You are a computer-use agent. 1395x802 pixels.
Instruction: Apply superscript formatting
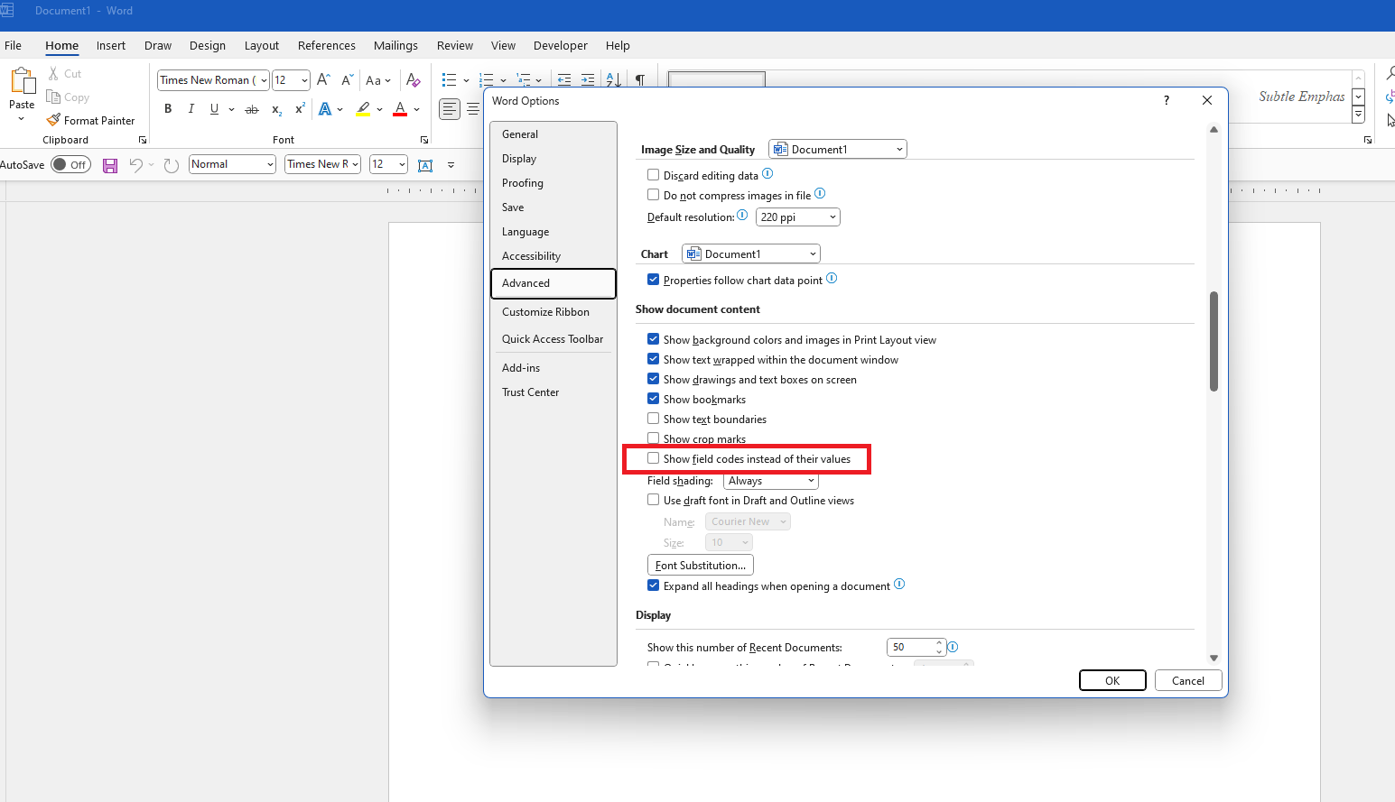point(299,108)
